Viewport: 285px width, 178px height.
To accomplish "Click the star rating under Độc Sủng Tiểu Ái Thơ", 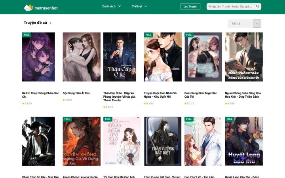I will point(67,100).
